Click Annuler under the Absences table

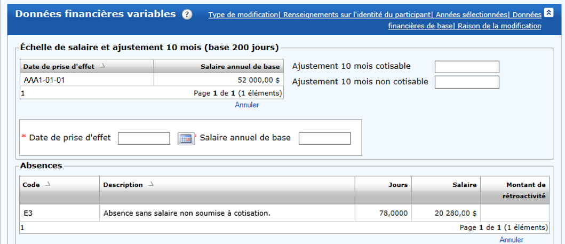coord(511,240)
